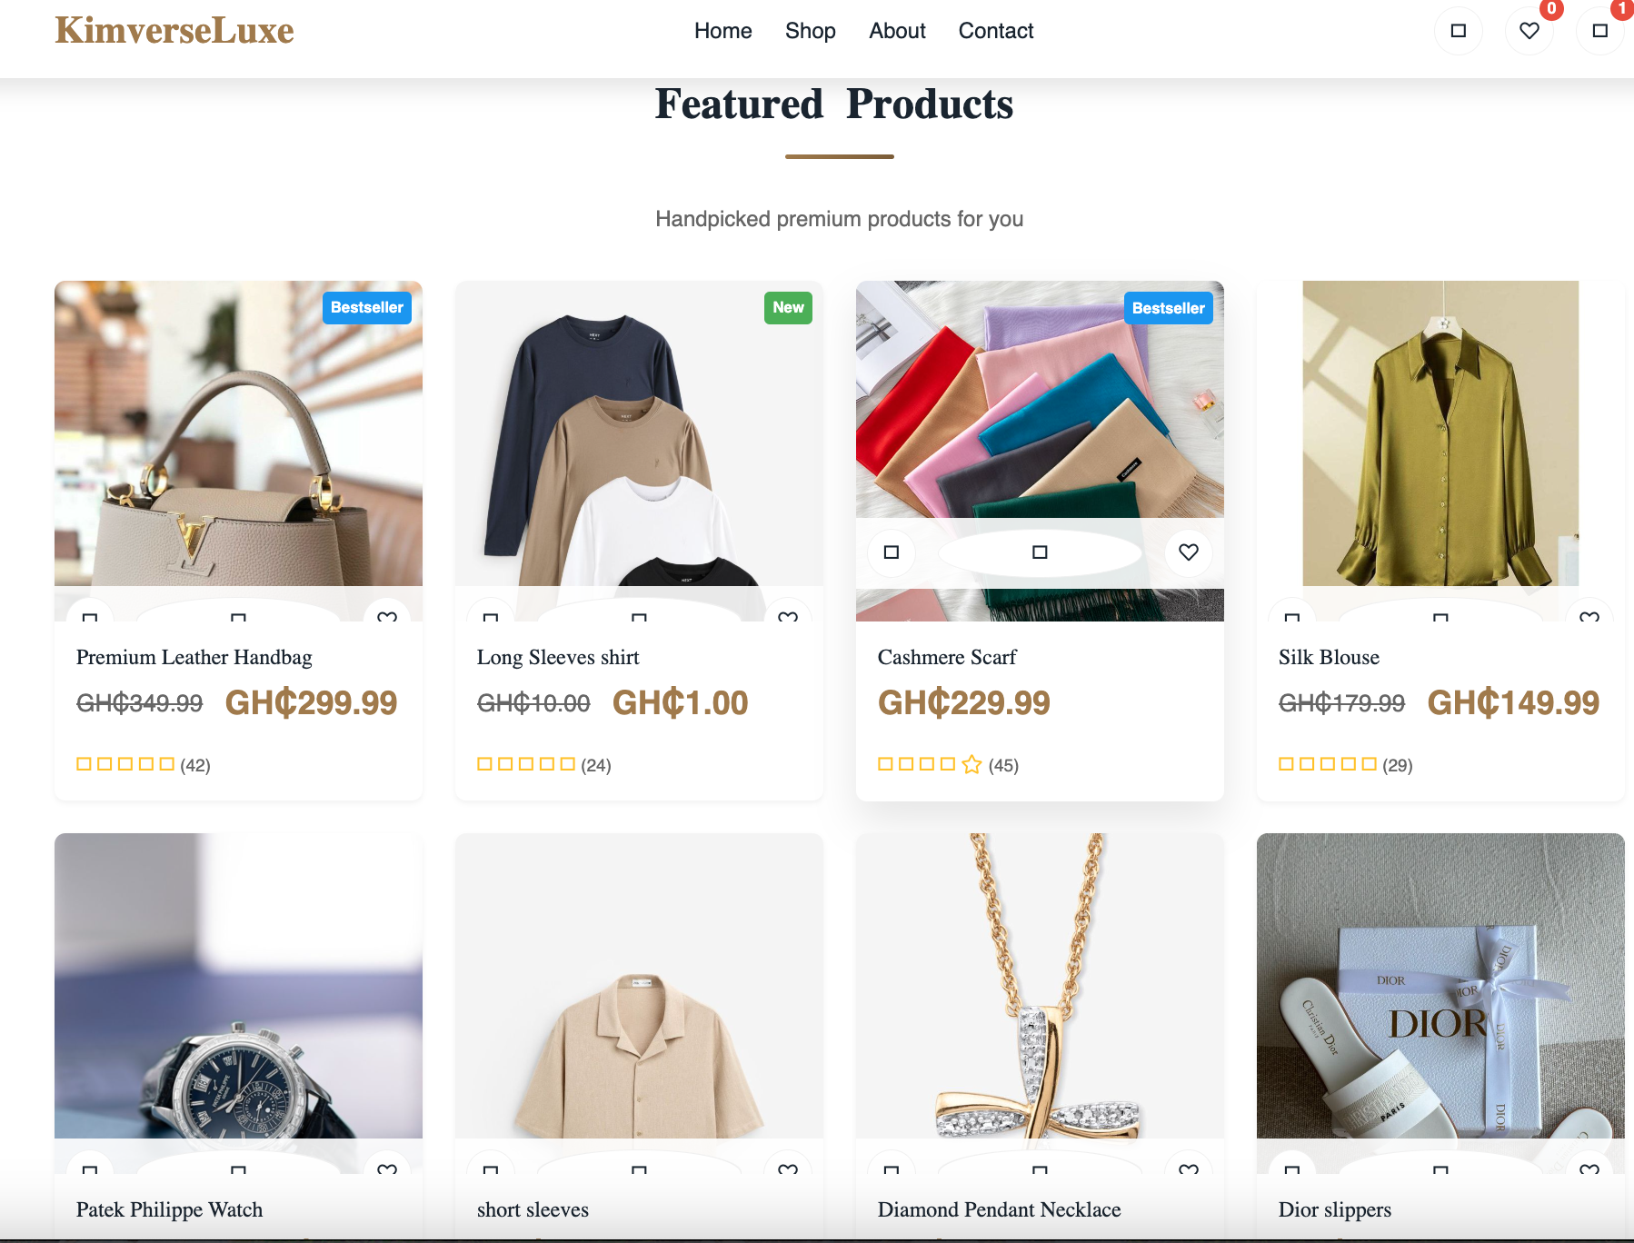Navigate to the About page
Image resolution: width=1634 pixels, height=1243 pixels.
click(x=897, y=31)
